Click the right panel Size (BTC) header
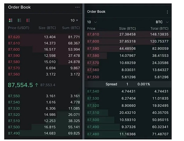 tap(127, 28)
